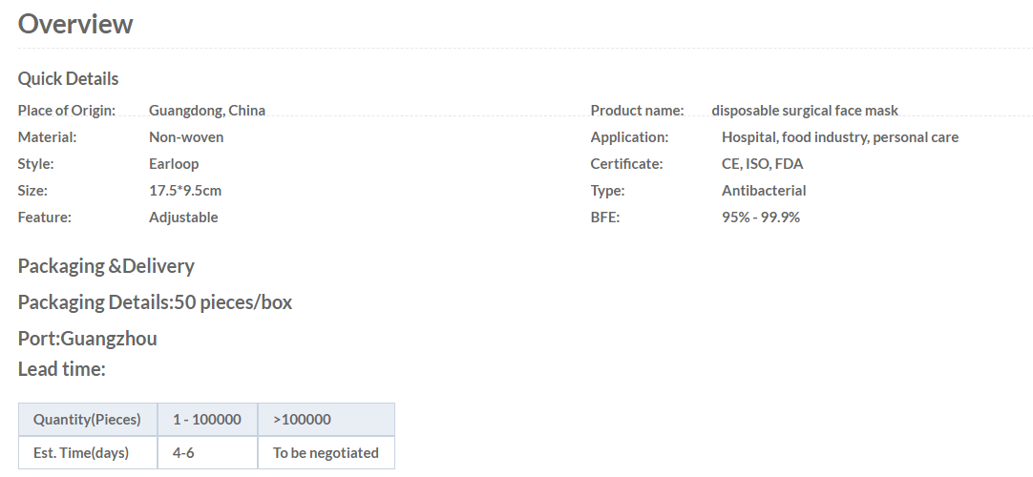Viewport: 1033px width, 477px height.
Task: Select disposable surgical face mask product name
Action: (x=805, y=111)
